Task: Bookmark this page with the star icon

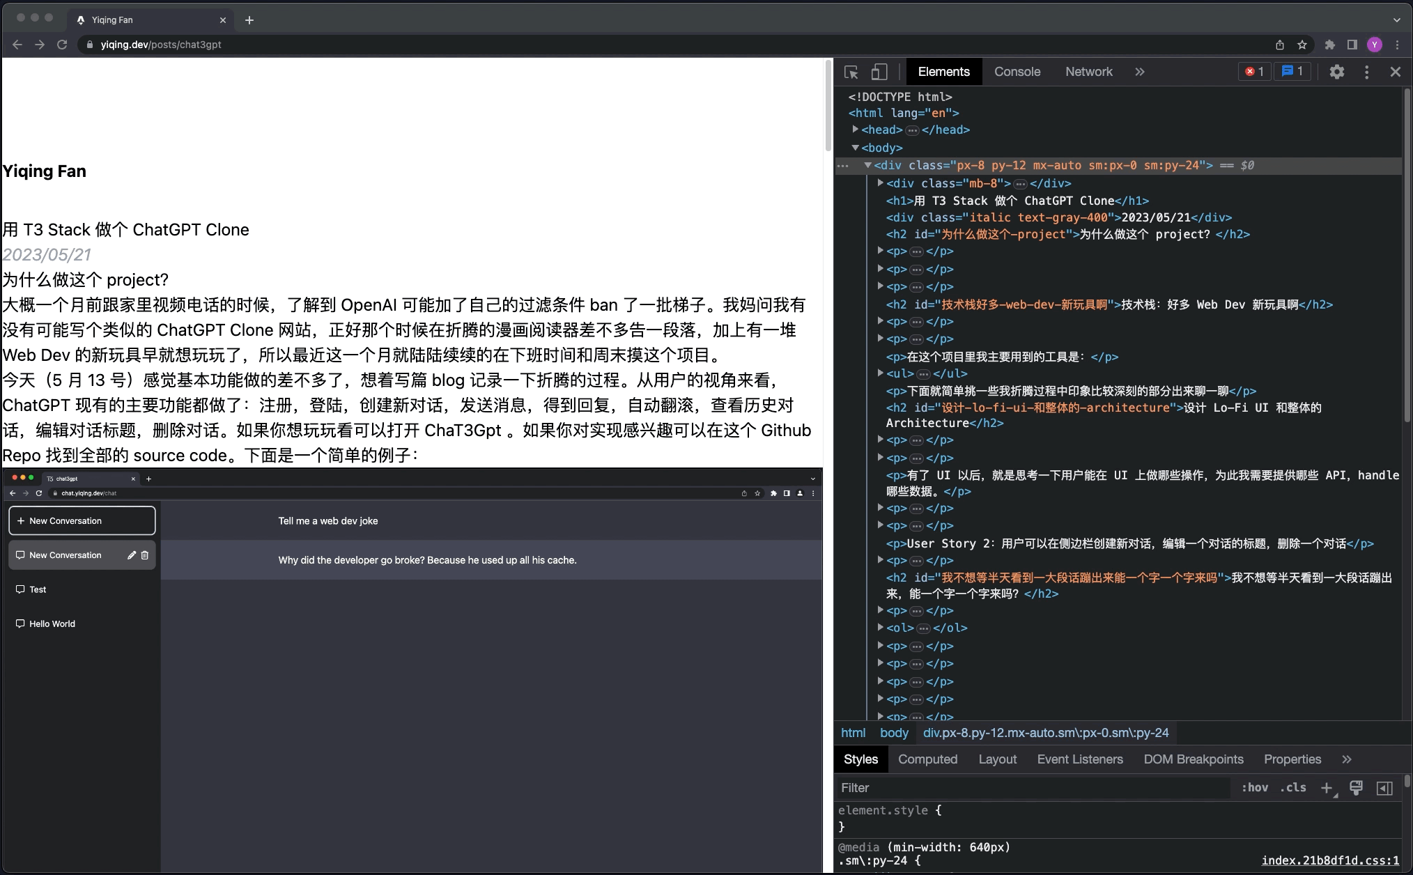Action: pyautogui.click(x=1302, y=45)
